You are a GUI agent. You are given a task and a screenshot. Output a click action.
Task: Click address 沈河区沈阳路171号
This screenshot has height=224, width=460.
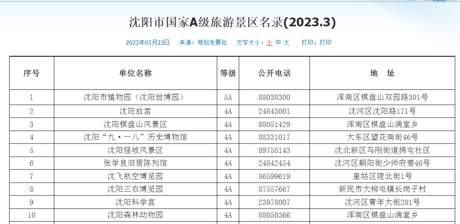point(382,112)
